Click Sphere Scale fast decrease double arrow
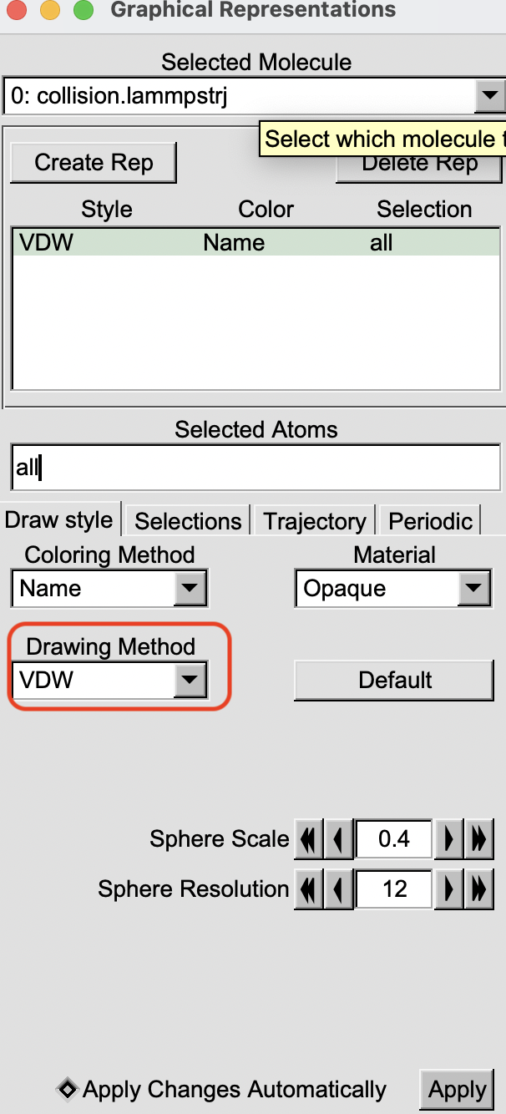Screen dimensions: 506x1114 point(309,838)
